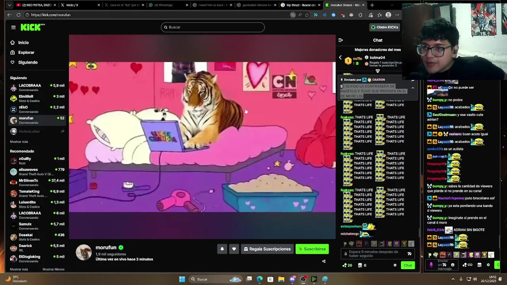The width and height of the screenshot is (507, 285).
Task: Select the offline HellenLulker channel
Action: (x=37, y=131)
